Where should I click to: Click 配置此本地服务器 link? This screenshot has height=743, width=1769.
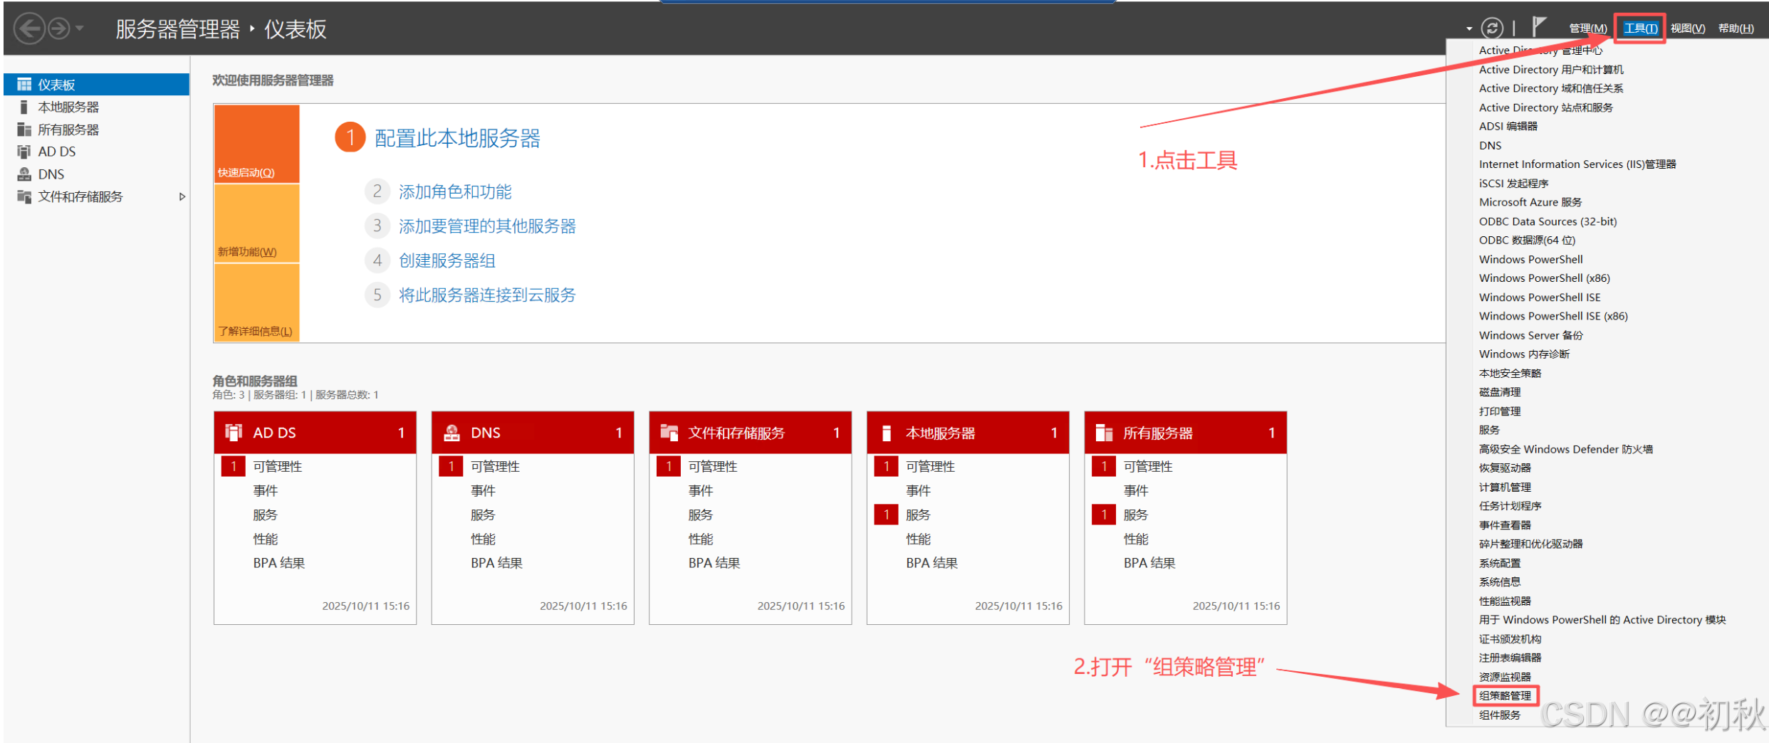(x=457, y=138)
